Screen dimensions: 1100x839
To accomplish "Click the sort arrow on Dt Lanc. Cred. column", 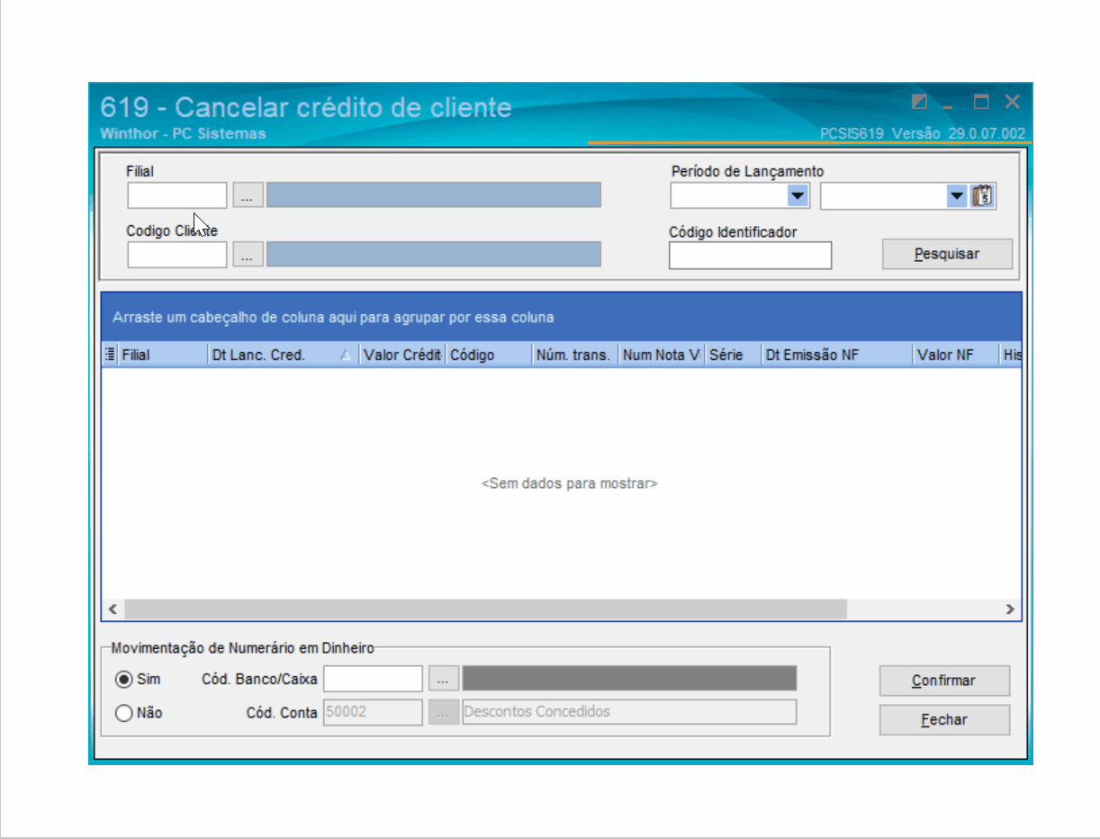I will point(346,356).
